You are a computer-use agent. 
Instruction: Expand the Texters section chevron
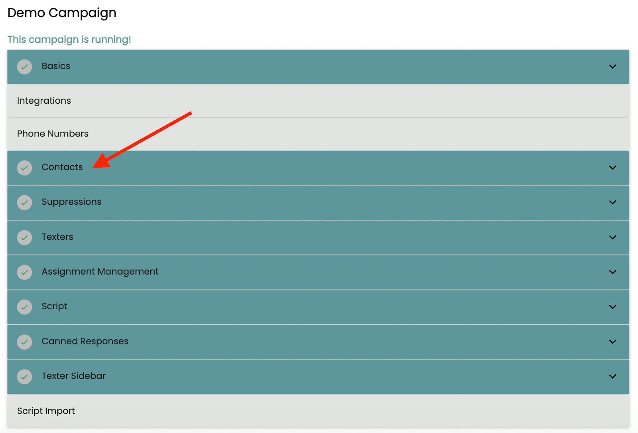click(612, 237)
